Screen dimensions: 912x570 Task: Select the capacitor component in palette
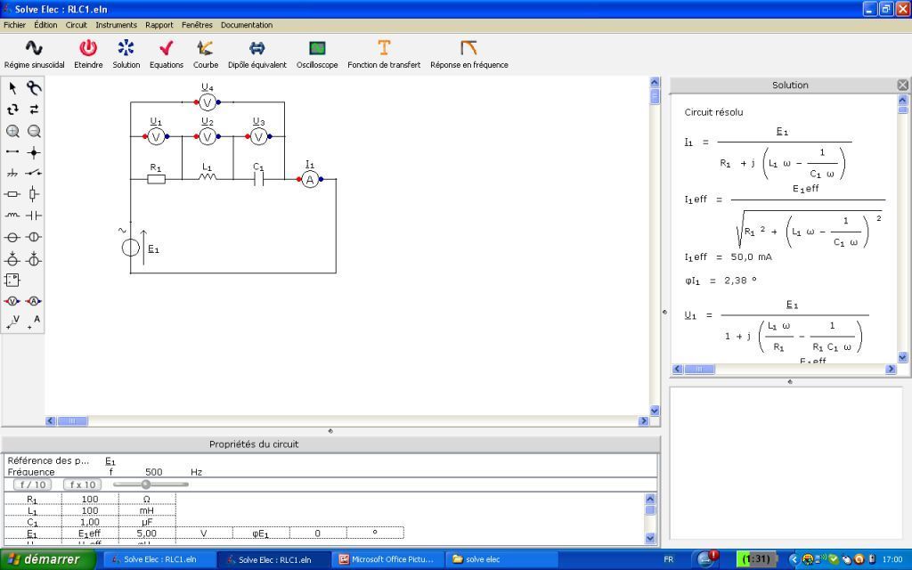click(x=34, y=216)
